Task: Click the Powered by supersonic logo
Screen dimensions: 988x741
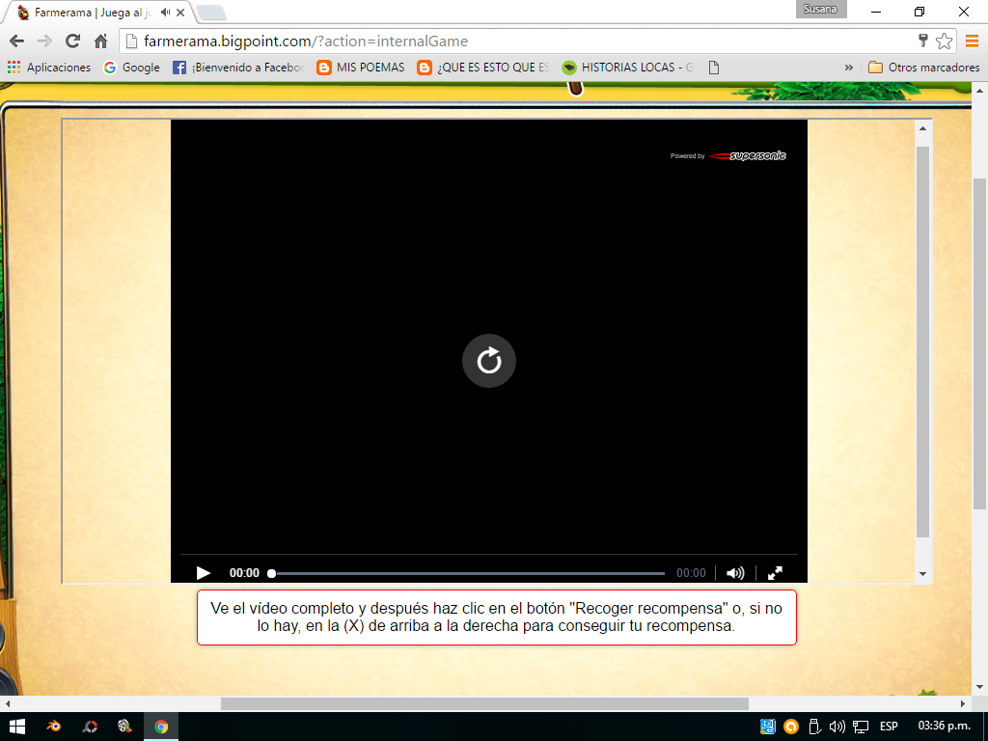Action: point(727,155)
